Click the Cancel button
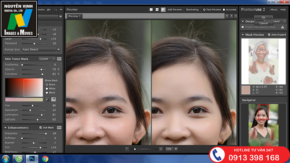 [x=264, y=23]
